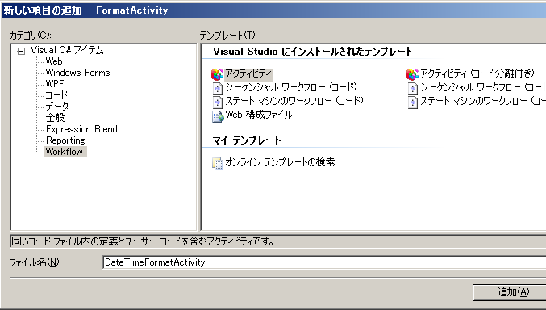Select the Web category
This screenshot has height=310, width=546.
[54, 61]
